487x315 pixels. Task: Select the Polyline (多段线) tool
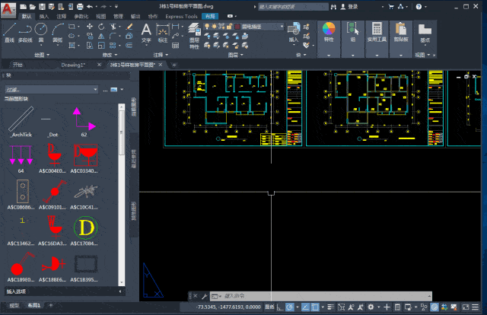(25, 31)
